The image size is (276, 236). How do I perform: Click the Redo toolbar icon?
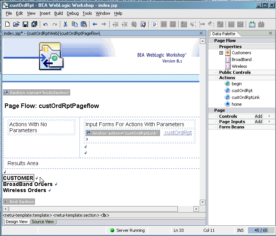point(55,25)
